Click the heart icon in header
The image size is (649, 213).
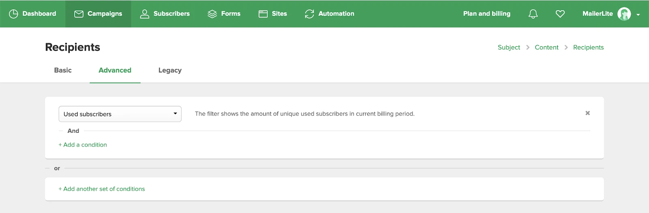pos(560,14)
